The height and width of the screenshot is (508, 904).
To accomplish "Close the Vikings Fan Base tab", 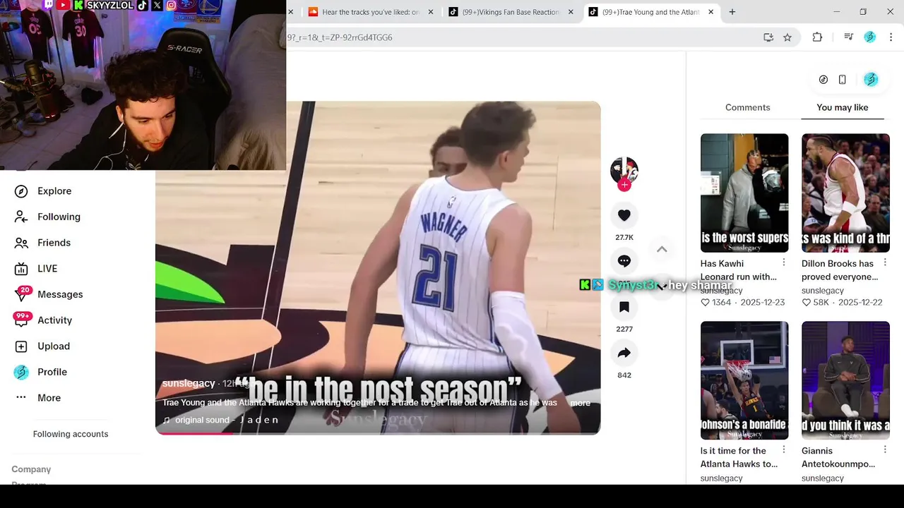I will pyautogui.click(x=572, y=12).
